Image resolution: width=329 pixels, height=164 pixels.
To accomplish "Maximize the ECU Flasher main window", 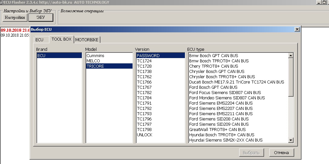I will click(324, 2).
